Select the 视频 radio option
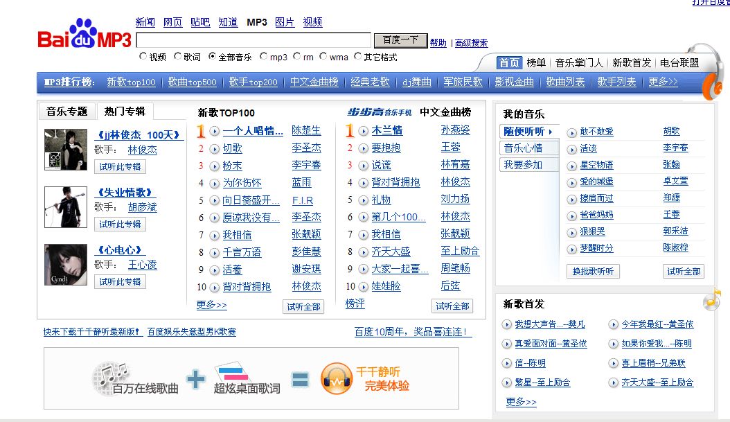 pos(143,56)
